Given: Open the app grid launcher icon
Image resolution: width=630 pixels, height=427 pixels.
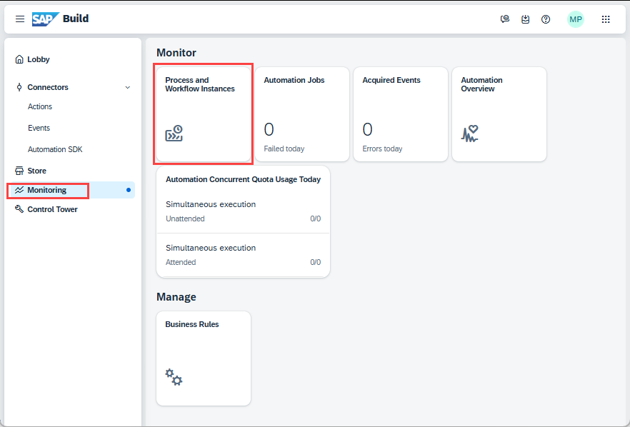Looking at the screenshot, I should [606, 19].
